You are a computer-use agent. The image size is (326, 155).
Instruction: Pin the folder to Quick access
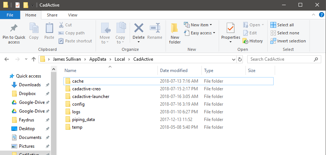[14, 34]
